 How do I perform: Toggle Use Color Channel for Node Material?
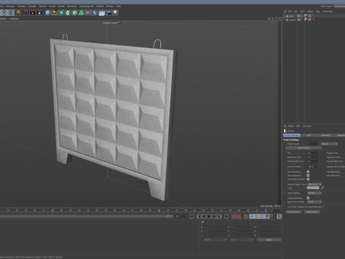coord(323,206)
